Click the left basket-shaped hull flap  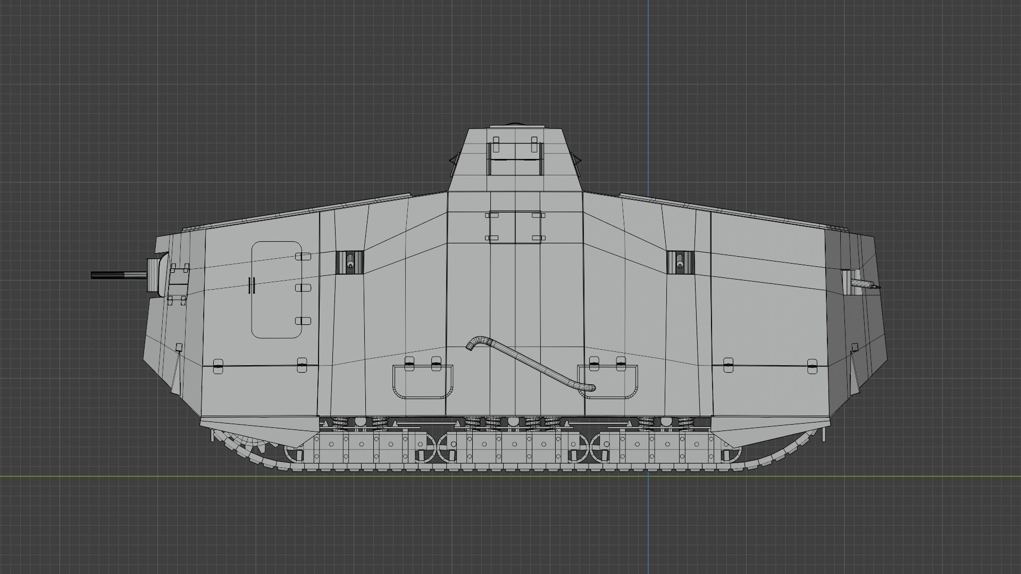click(423, 382)
